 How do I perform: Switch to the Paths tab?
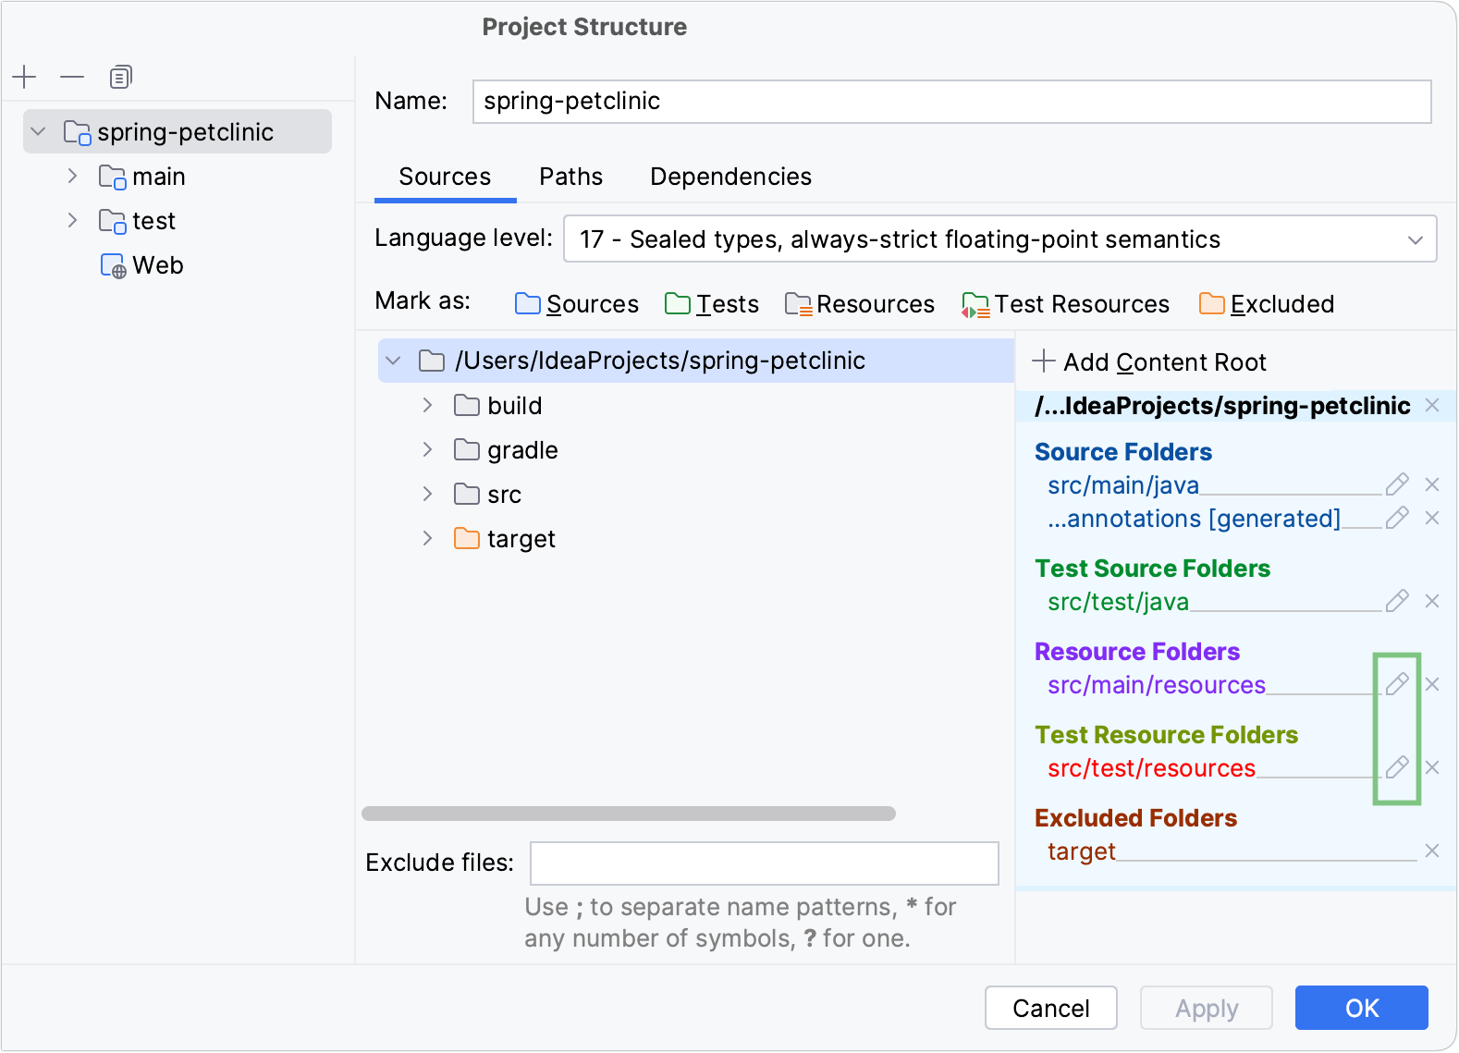[x=570, y=177]
